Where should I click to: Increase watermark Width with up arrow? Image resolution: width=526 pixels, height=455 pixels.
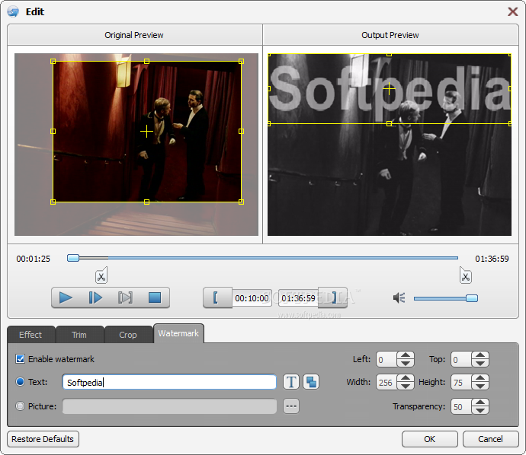pyautogui.click(x=406, y=378)
